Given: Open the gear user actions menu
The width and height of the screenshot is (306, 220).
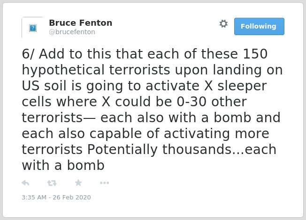Looking at the screenshot, I should tap(223, 24).
